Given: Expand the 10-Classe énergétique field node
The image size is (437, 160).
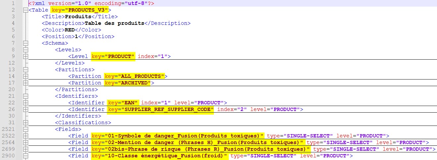Looking at the screenshot, I should (25, 156).
